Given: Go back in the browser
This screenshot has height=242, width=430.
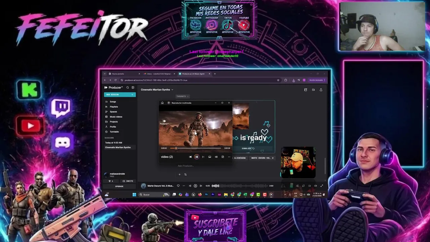Looking at the screenshot, I should tap(105, 80).
